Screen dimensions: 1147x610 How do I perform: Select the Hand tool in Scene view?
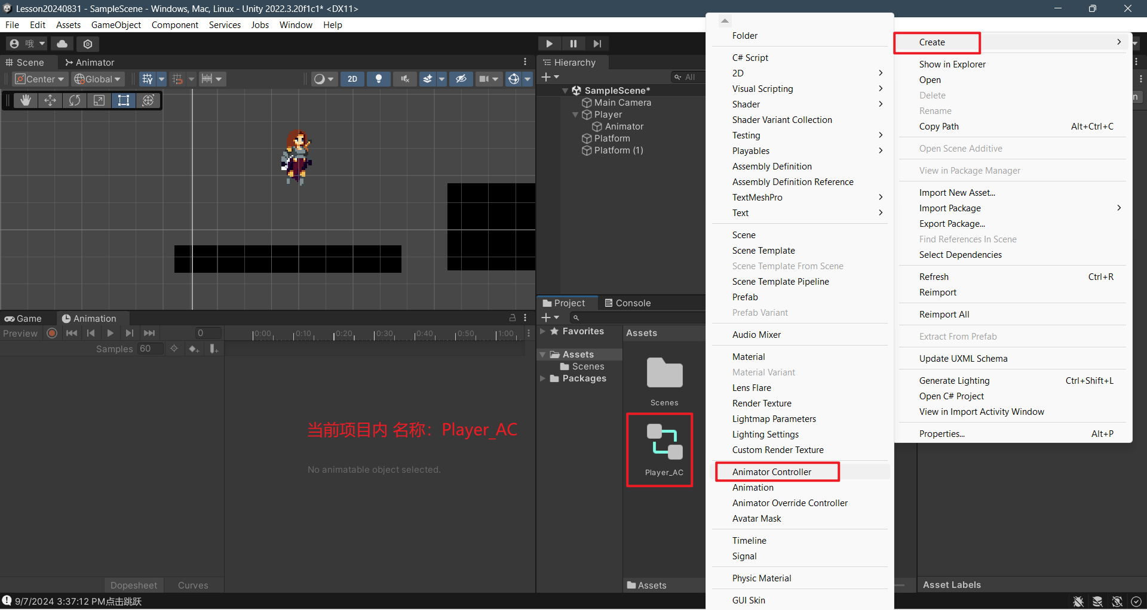[x=26, y=100]
